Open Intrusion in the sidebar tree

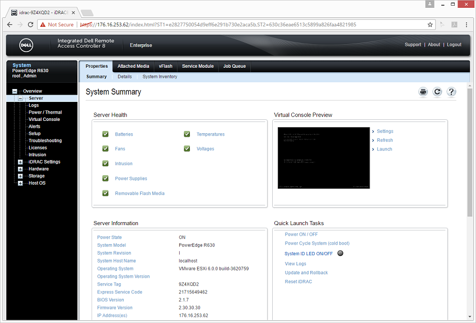click(x=38, y=155)
